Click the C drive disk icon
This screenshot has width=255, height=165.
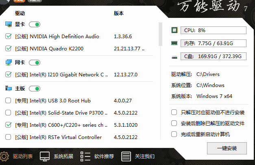pos(174,56)
